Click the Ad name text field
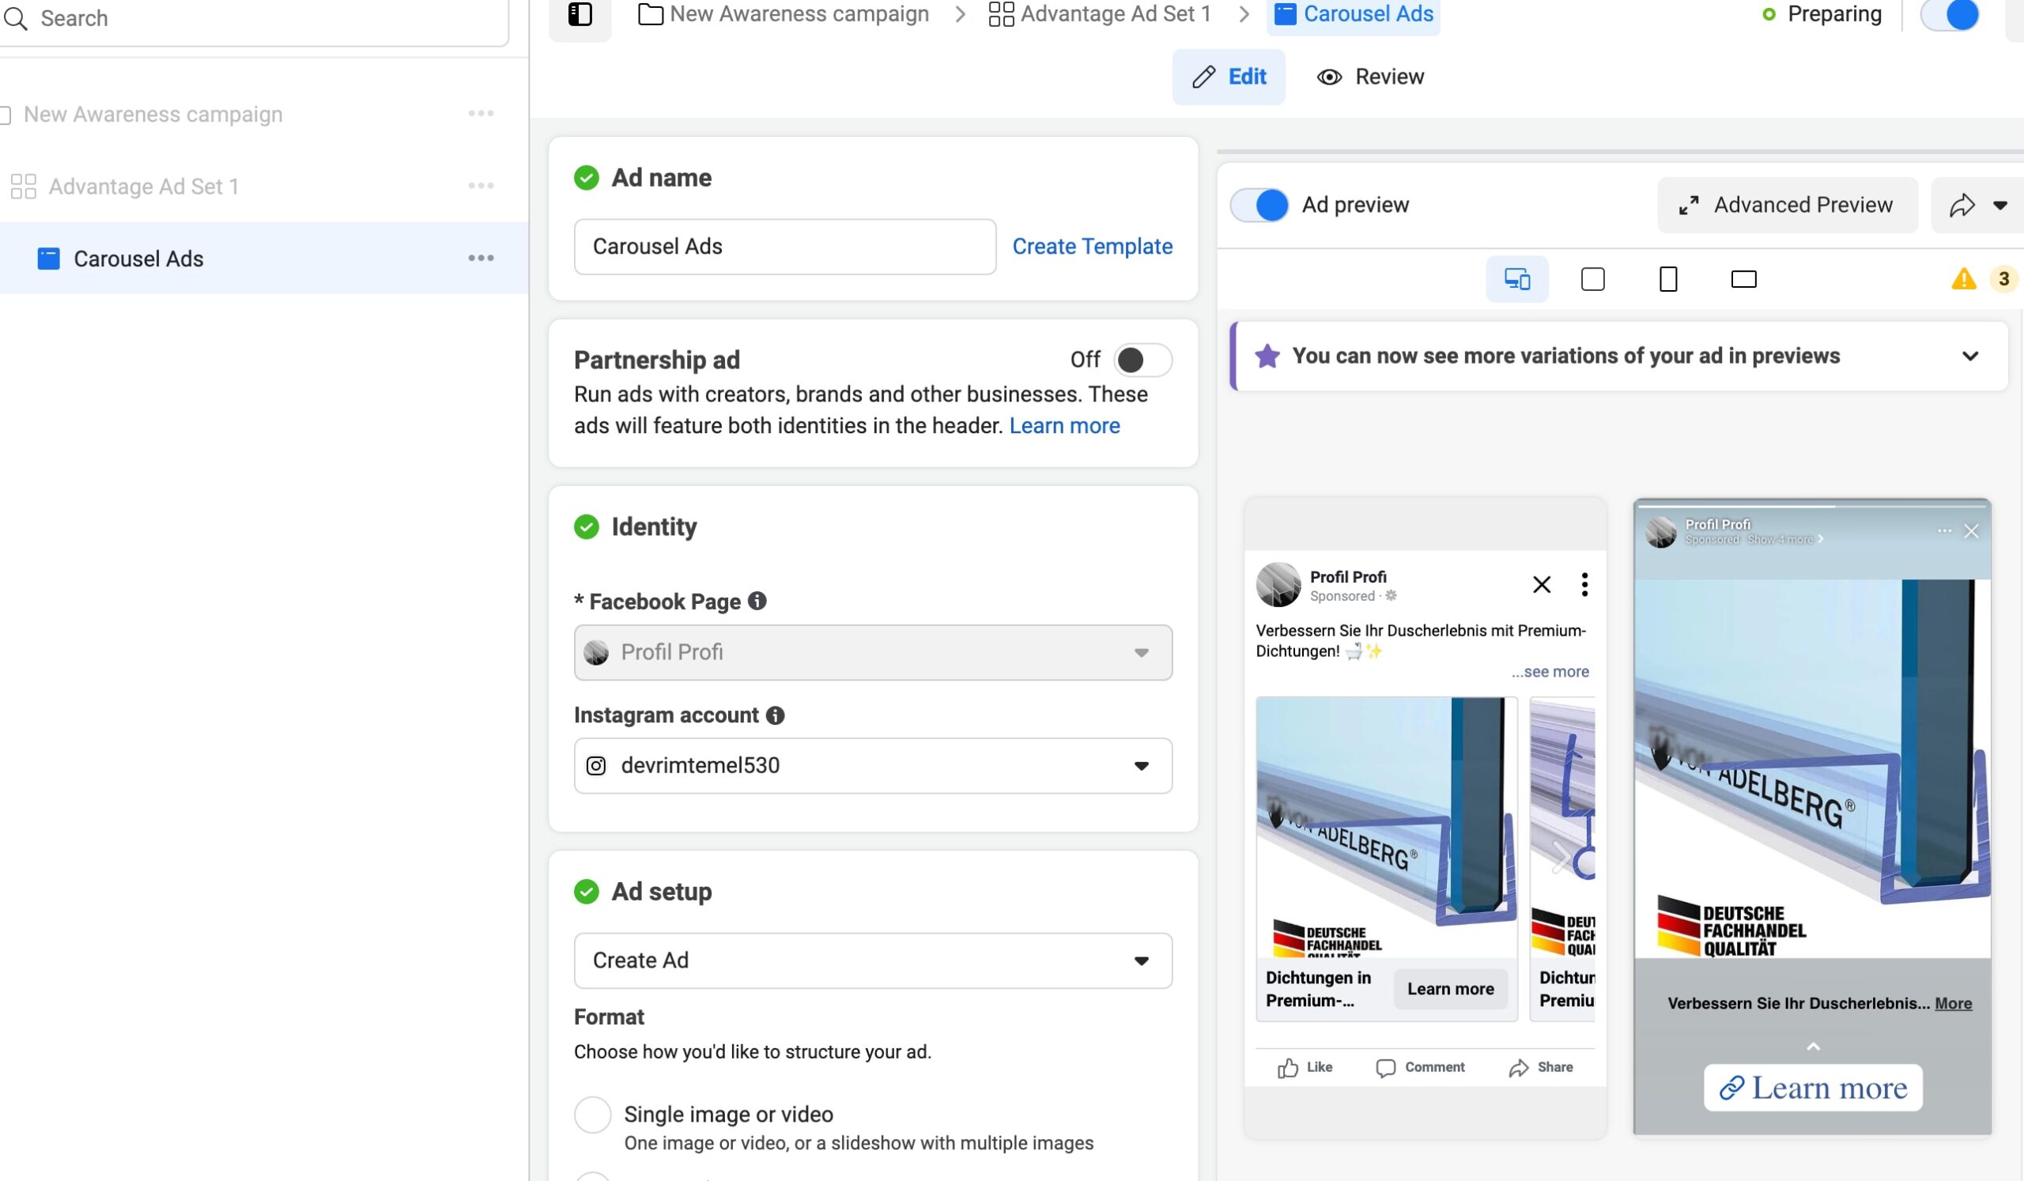 click(x=784, y=247)
